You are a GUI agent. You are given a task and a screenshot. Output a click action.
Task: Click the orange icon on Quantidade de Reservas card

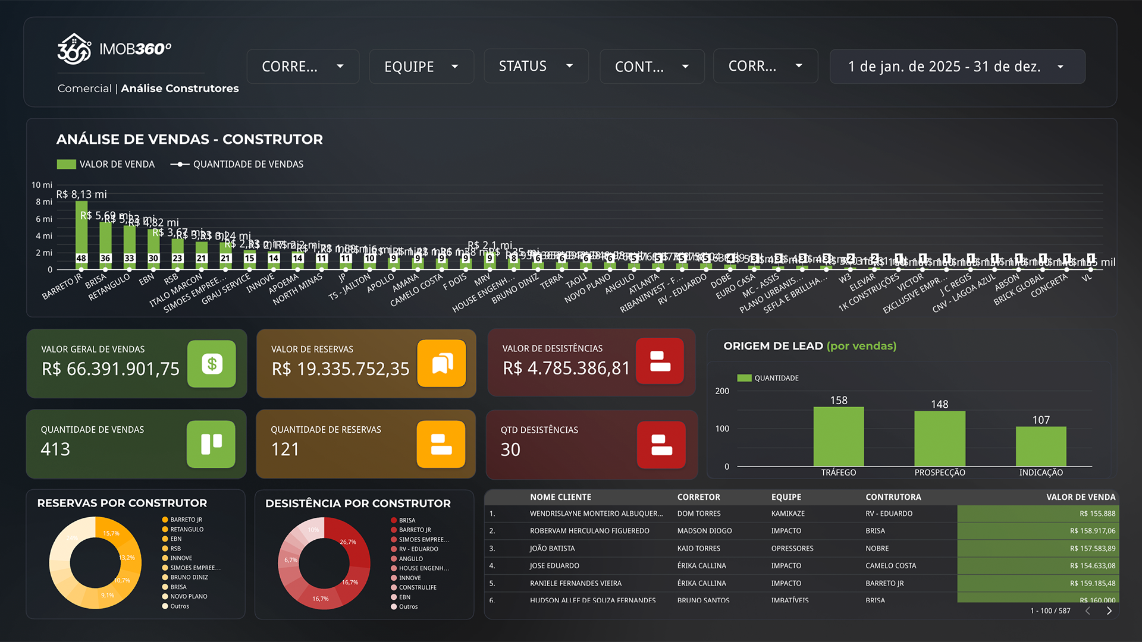point(441,444)
